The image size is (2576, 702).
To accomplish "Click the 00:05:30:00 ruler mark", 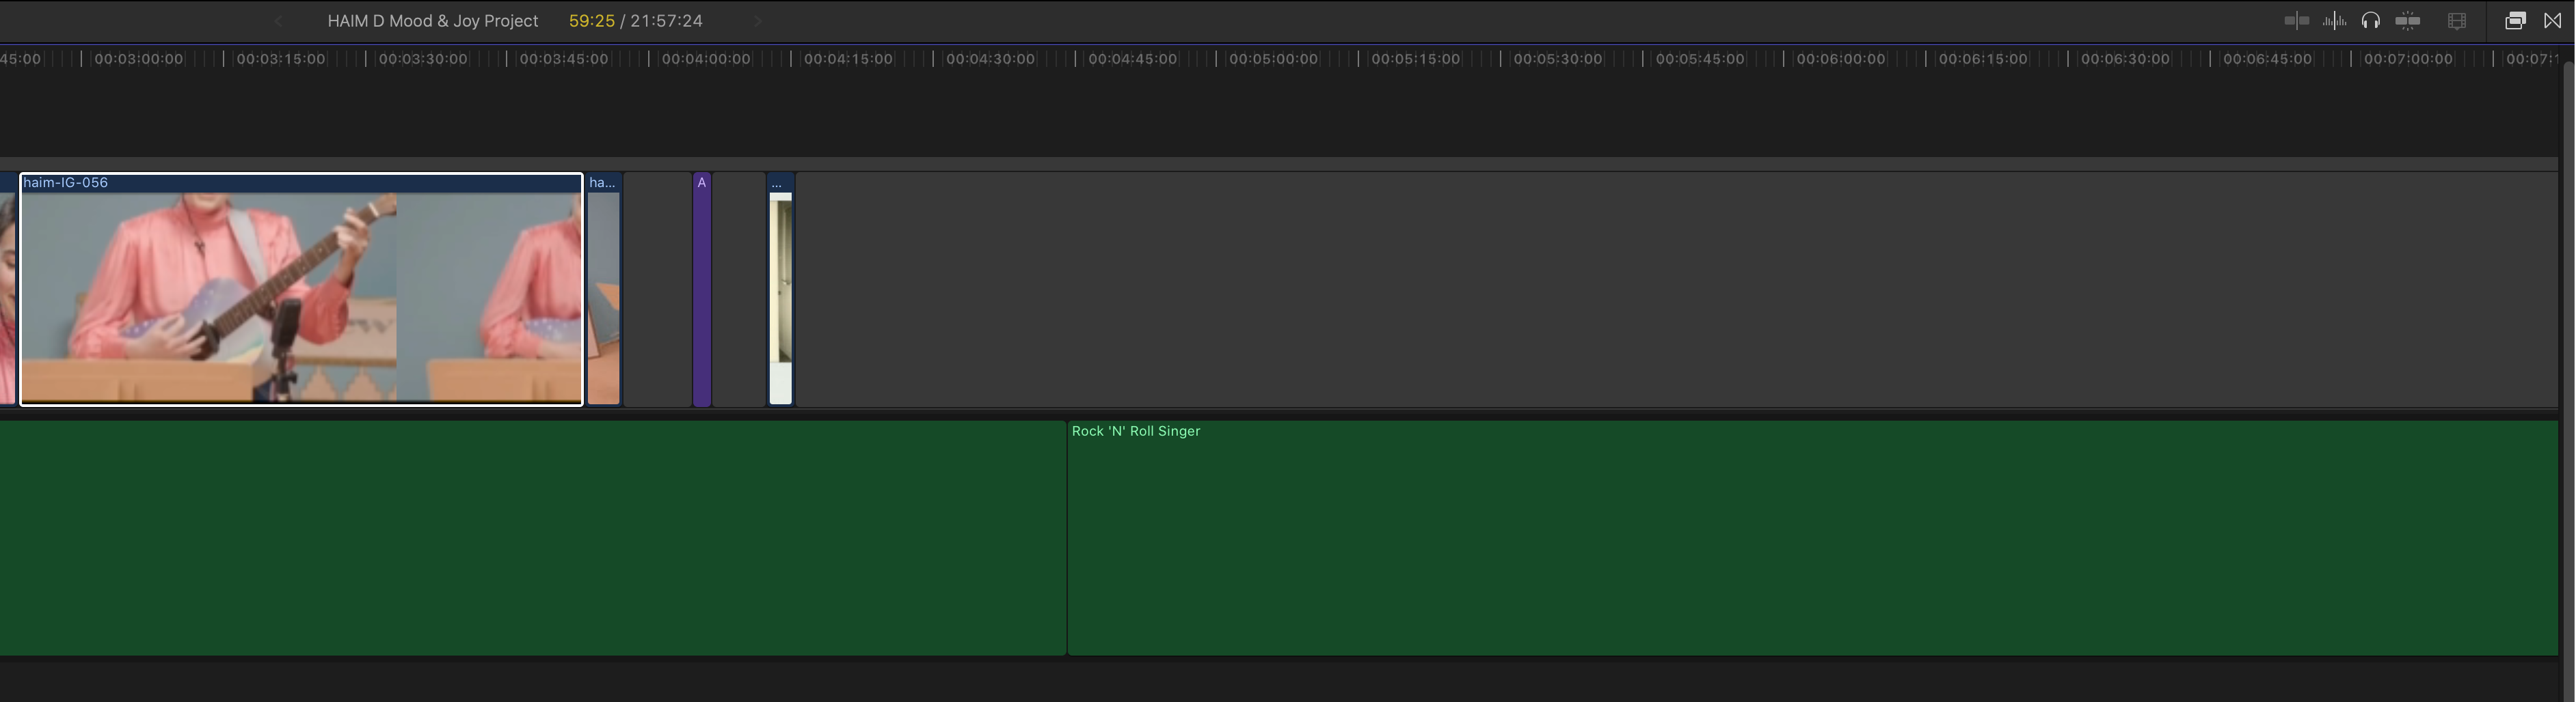I will tap(1558, 59).
